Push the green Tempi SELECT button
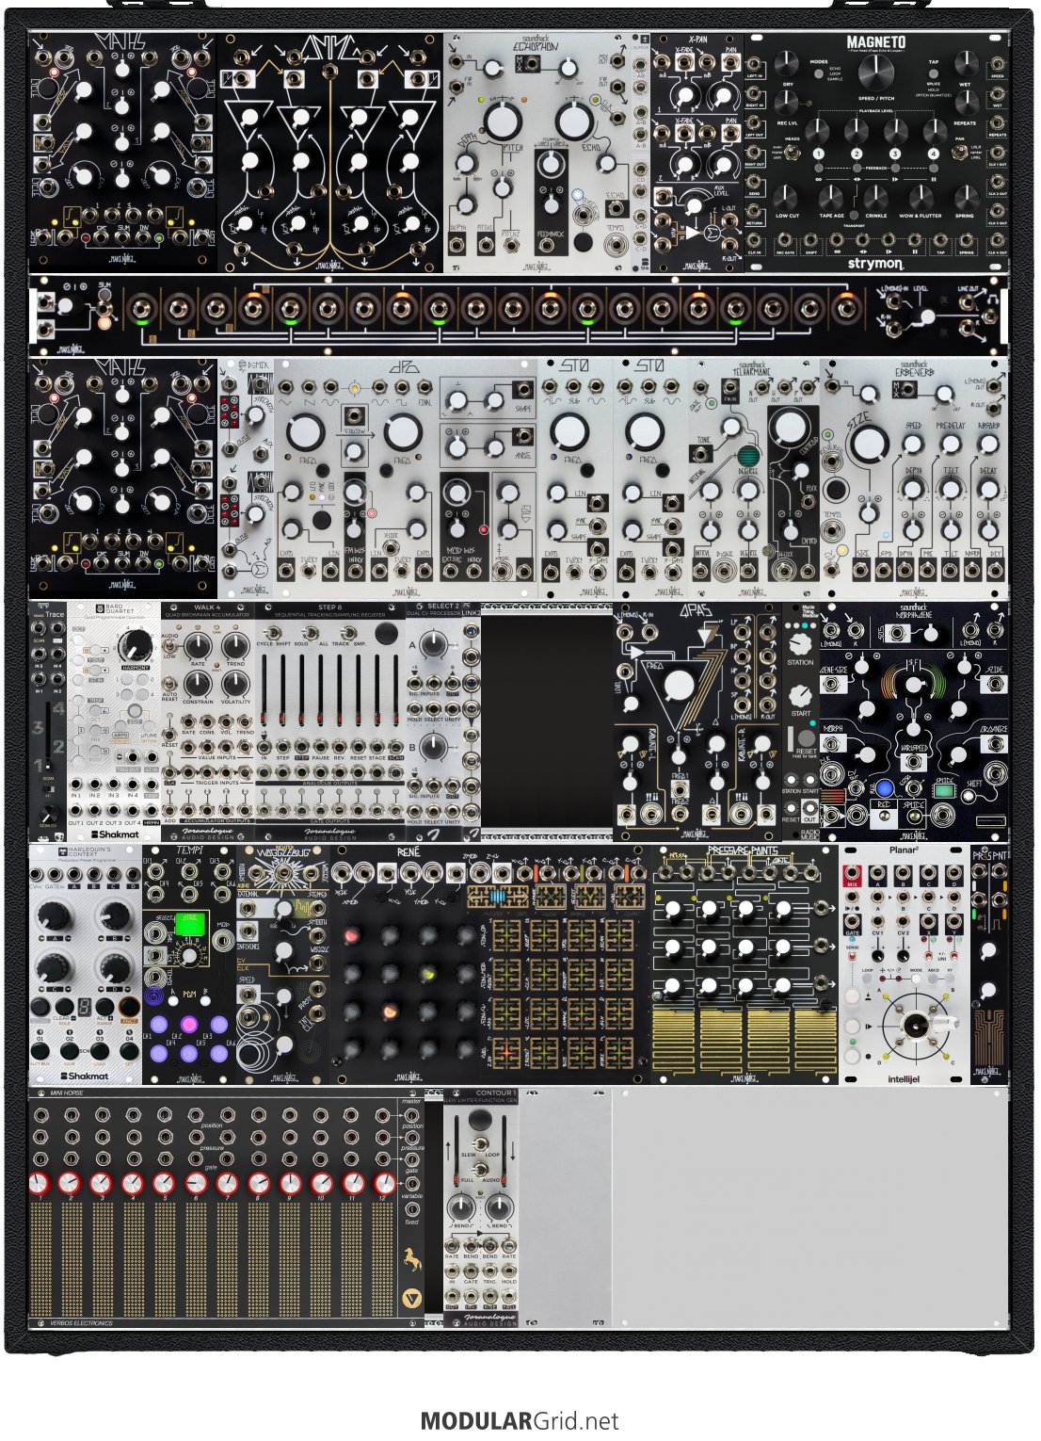Viewport: 1041px width, 1441px height. click(191, 923)
